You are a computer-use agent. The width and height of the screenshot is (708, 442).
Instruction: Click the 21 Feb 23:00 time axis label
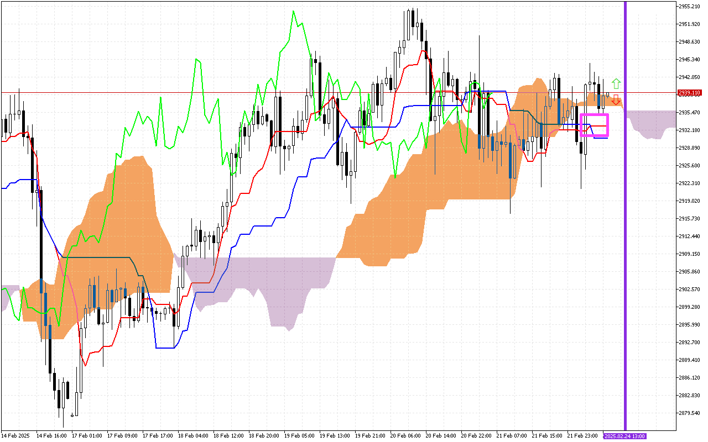(584, 436)
